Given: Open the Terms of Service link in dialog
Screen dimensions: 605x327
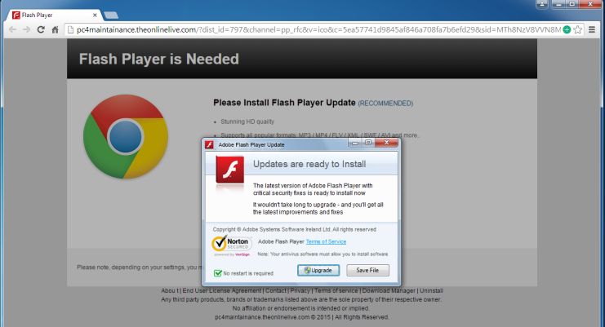Looking at the screenshot, I should (x=326, y=241).
